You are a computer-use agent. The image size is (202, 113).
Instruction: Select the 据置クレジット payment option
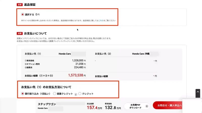pyautogui.click(x=55, y=94)
